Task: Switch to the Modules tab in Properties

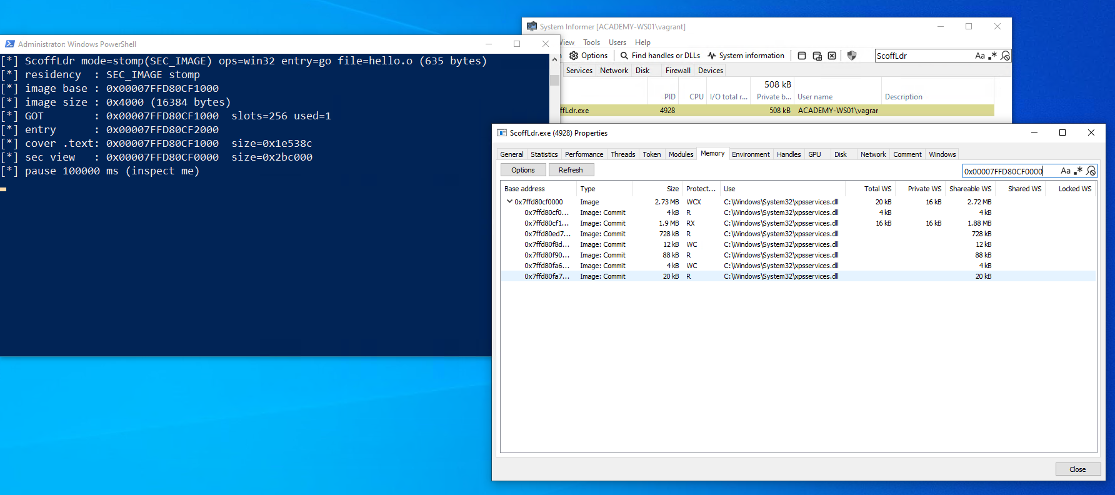Action: (x=681, y=154)
